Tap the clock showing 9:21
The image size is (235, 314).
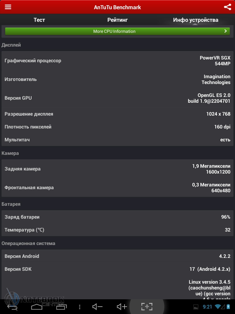pyautogui.click(x=207, y=307)
